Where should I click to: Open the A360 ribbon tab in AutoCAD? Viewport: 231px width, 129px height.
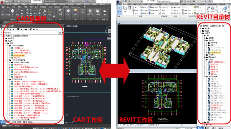tap(50, 7)
